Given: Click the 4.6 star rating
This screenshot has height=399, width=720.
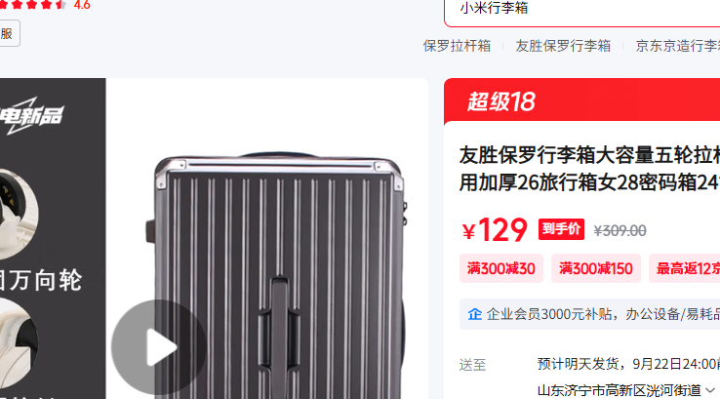Looking at the screenshot, I should coord(82,5).
